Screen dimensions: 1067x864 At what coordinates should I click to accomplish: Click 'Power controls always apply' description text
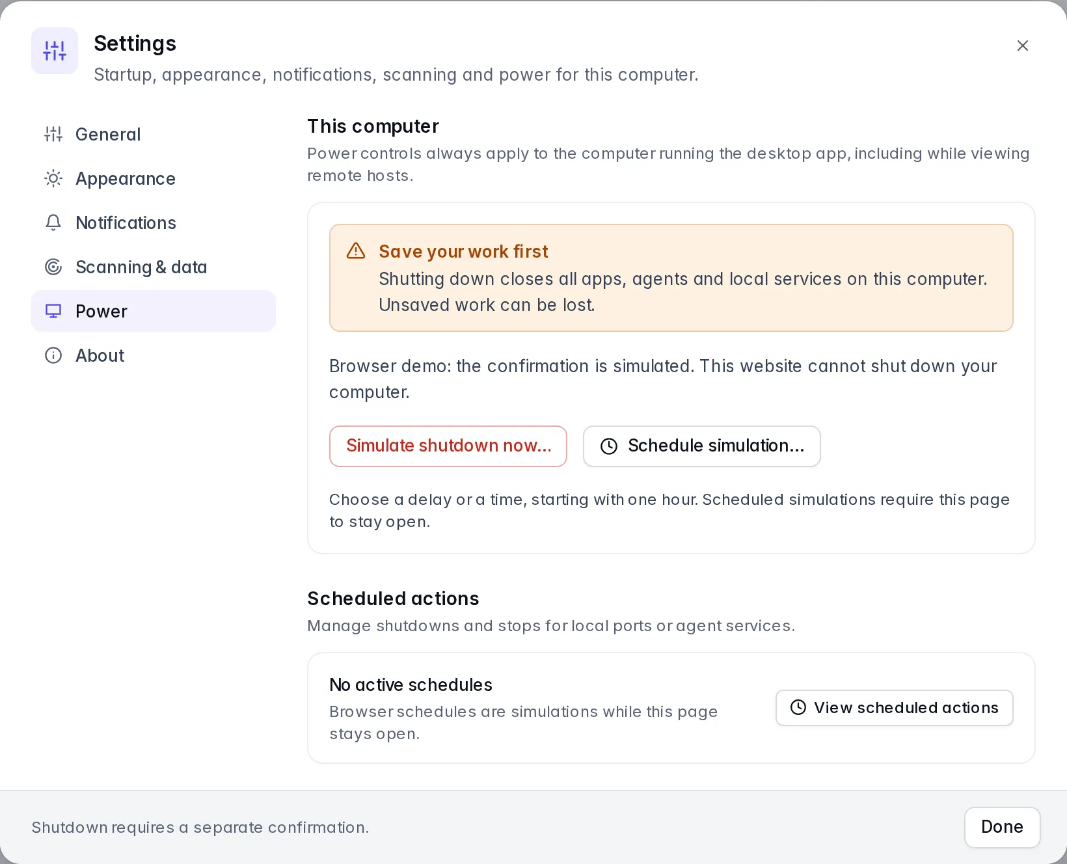668,165
